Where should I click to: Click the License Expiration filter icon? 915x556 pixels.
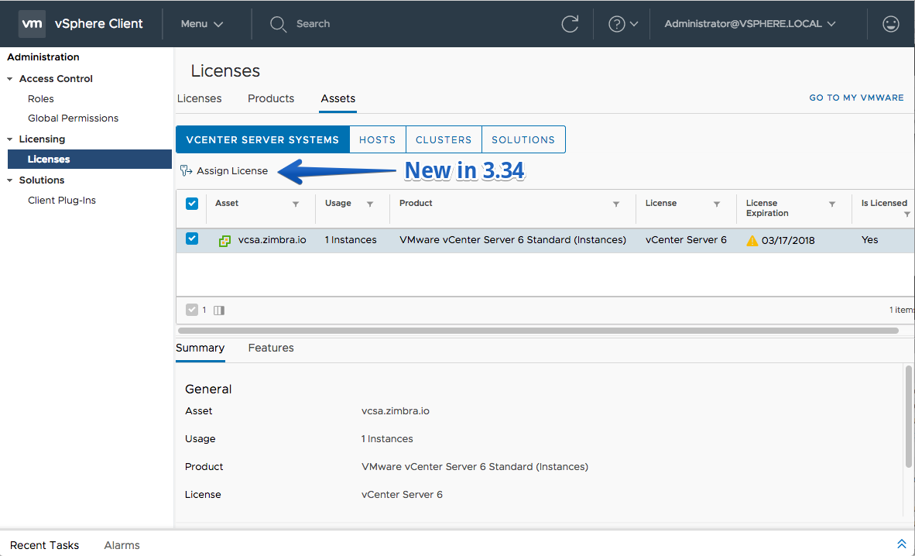[x=832, y=204]
